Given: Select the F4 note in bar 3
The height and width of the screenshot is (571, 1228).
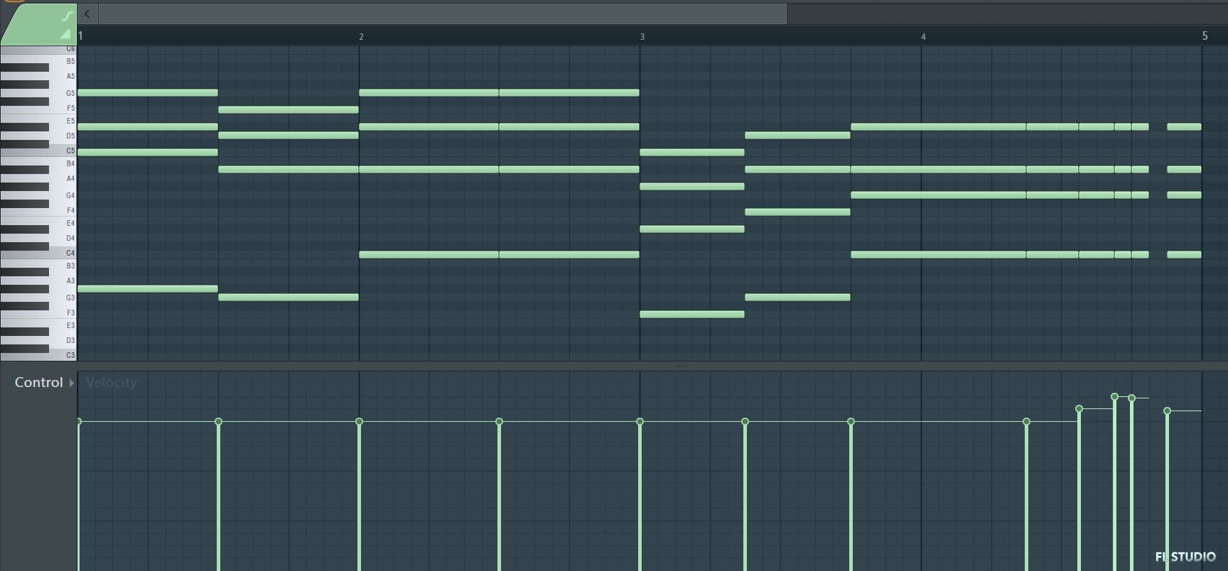Looking at the screenshot, I should (x=797, y=212).
